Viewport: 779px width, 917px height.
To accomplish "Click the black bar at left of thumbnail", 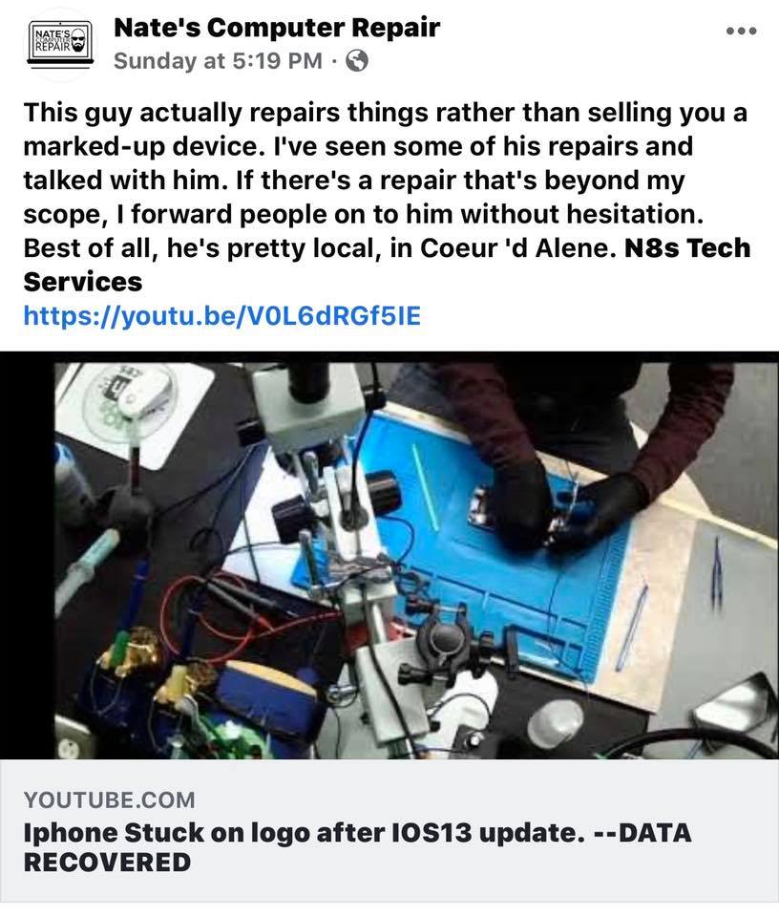I will (x=27, y=556).
